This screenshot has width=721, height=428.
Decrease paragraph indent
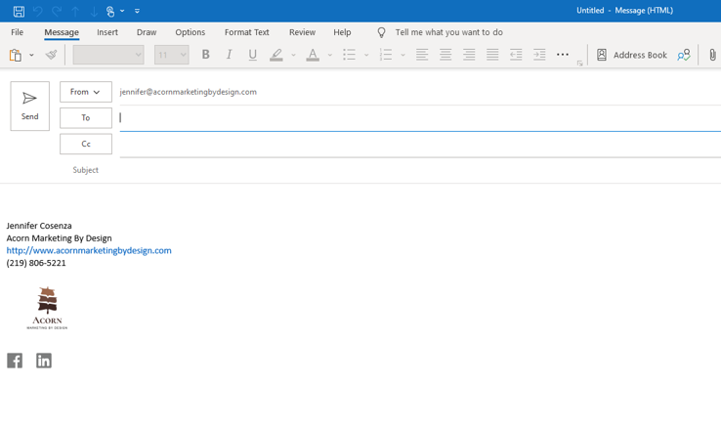pyautogui.click(x=516, y=55)
